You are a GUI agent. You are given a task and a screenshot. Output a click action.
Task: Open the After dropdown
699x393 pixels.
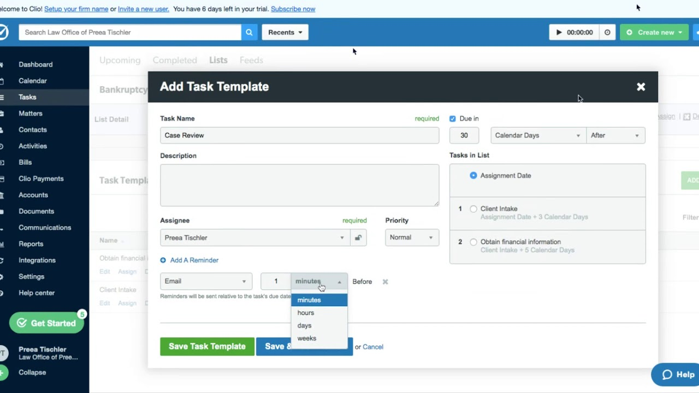coord(615,135)
